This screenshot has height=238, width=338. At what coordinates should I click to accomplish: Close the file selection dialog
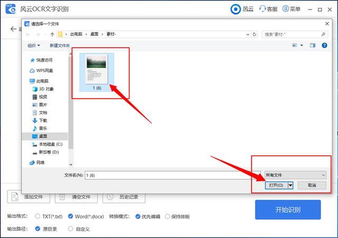(327, 24)
